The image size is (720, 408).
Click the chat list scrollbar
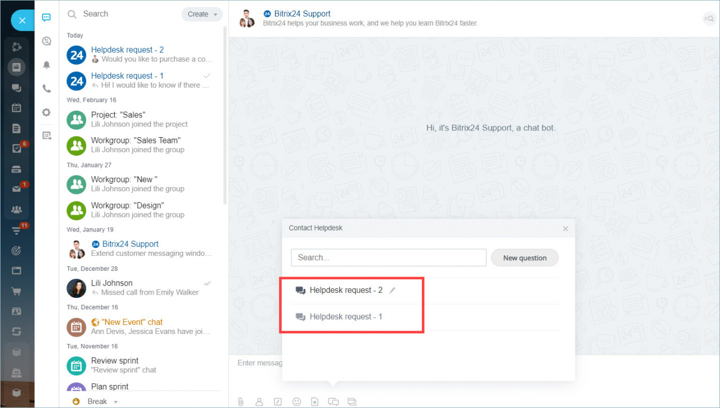(225, 115)
